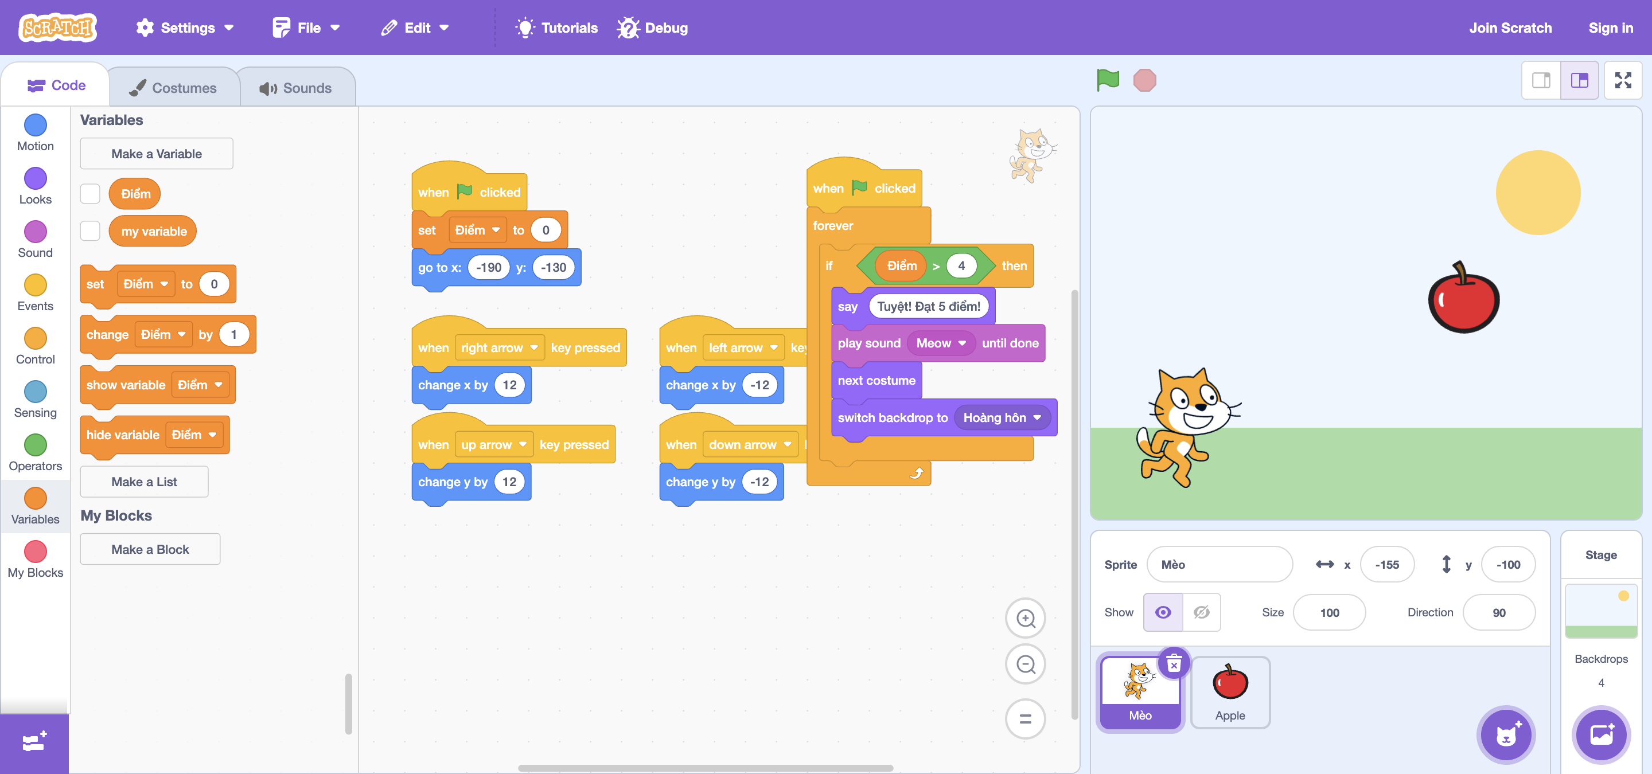The height and width of the screenshot is (774, 1652).
Task: Tick the Điểm variable checkbox
Action: point(90,194)
